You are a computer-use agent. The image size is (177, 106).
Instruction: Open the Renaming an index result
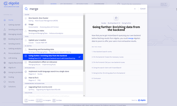(53, 32)
